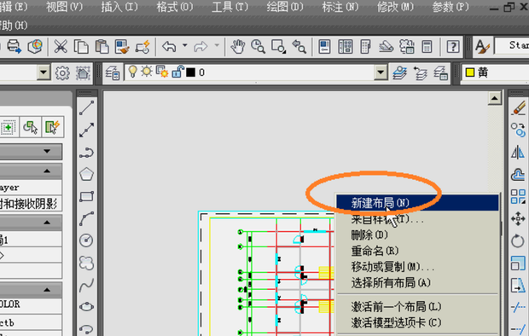Click the Workspace Settings gear icon
Image resolution: width=529 pixels, height=336 pixels.
tap(63, 72)
